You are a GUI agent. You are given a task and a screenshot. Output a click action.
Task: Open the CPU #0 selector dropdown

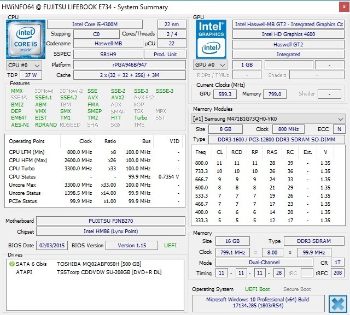pyautogui.click(x=24, y=66)
